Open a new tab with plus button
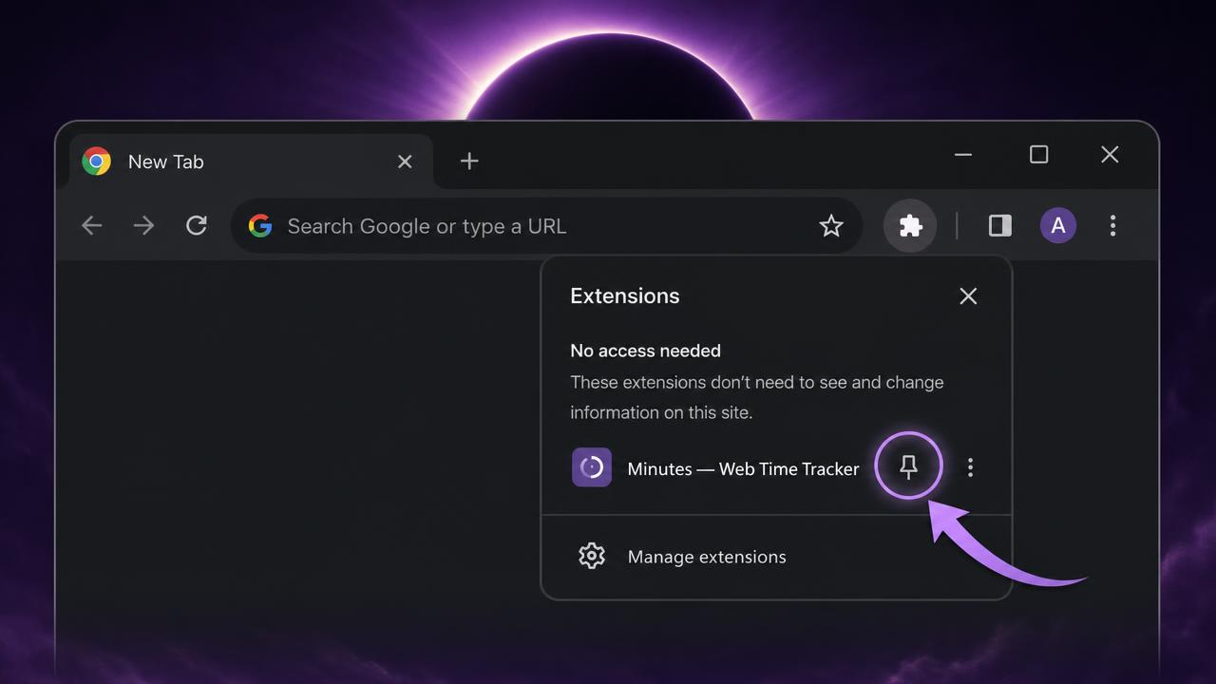This screenshot has width=1216, height=684. pyautogui.click(x=469, y=161)
